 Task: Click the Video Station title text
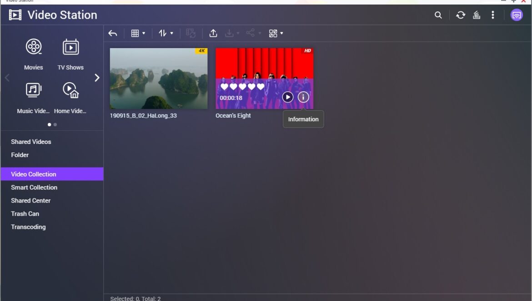click(x=62, y=15)
